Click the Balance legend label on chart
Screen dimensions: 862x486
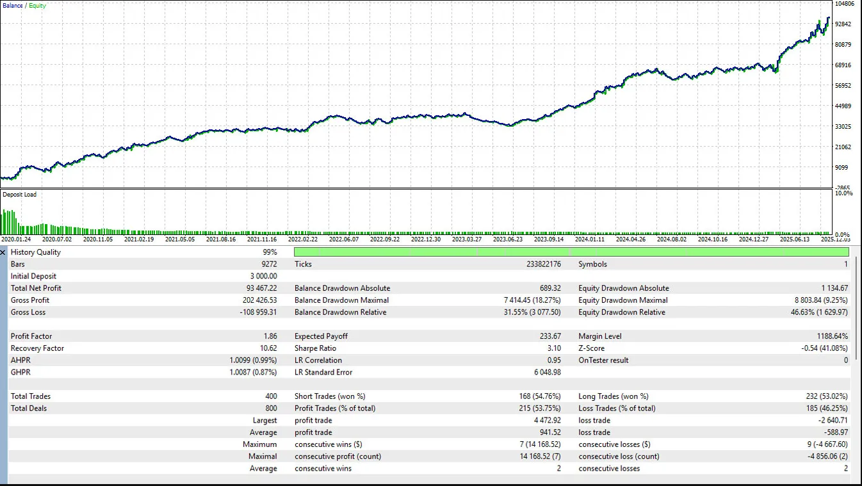(x=12, y=6)
